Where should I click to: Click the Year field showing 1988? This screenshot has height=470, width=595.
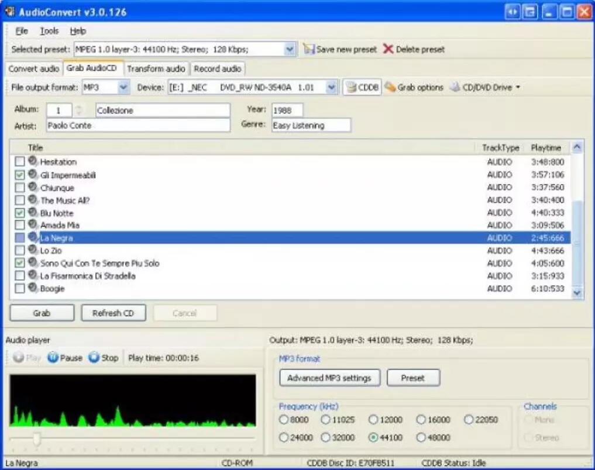pyautogui.click(x=287, y=110)
